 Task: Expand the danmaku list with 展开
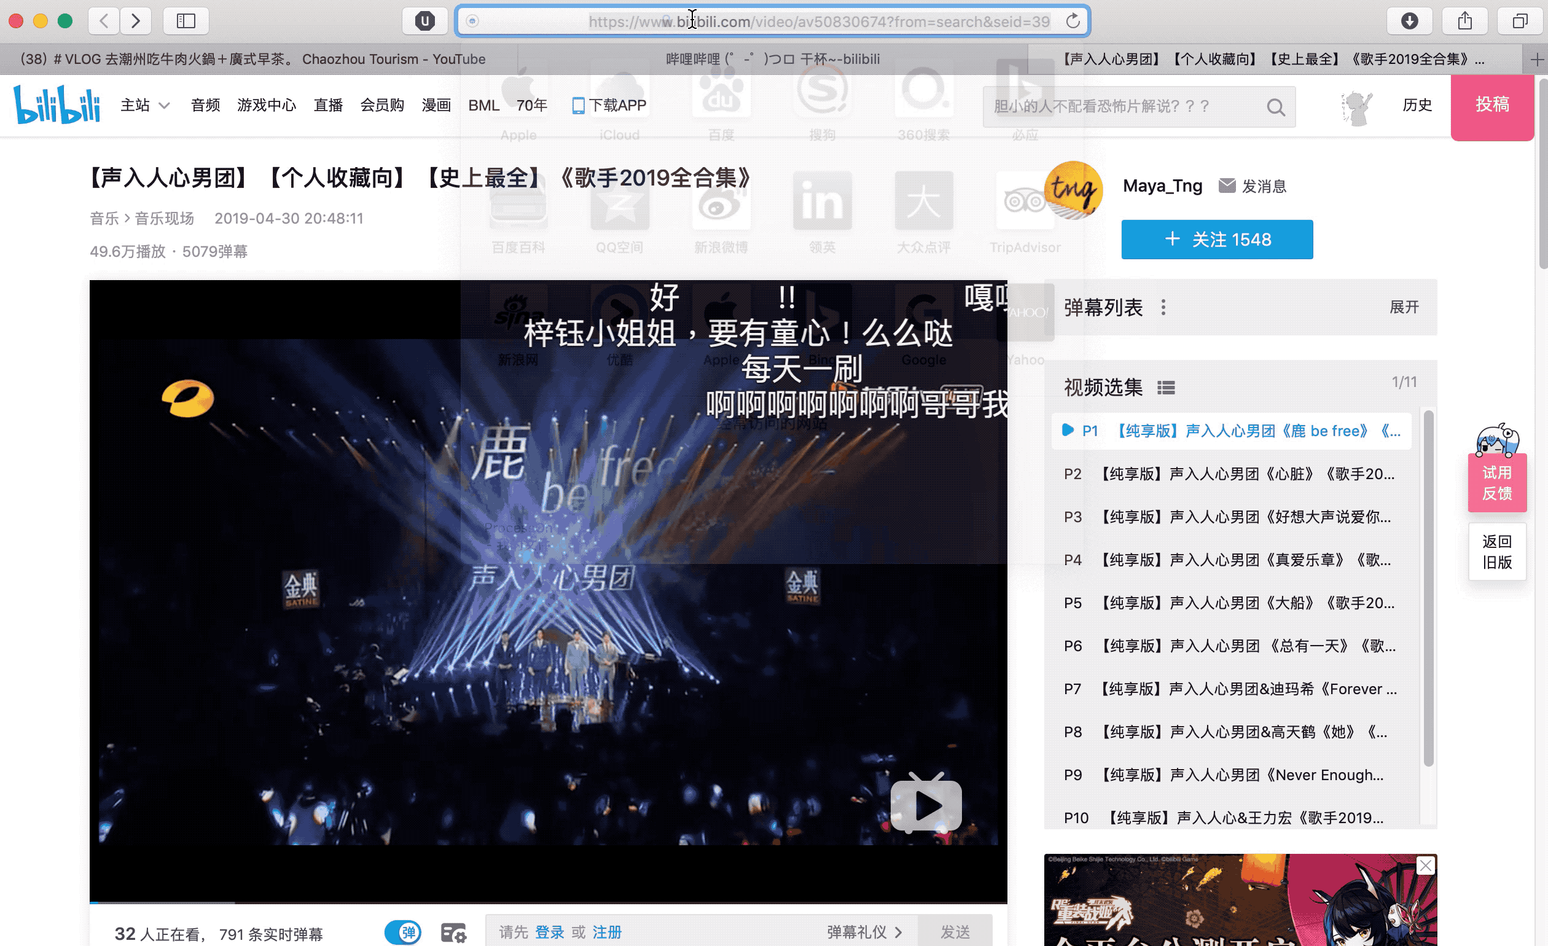click(x=1404, y=307)
